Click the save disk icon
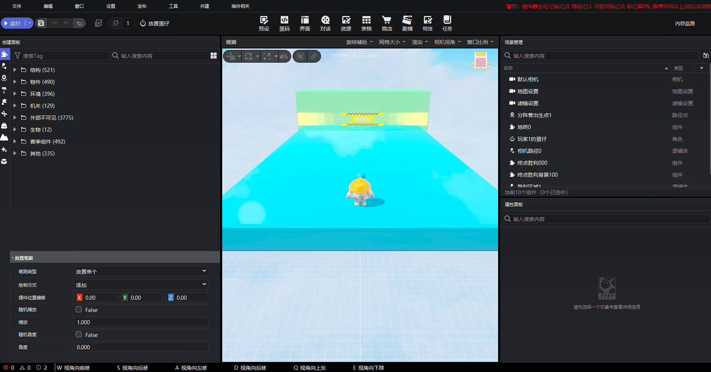The image size is (711, 372). [x=41, y=23]
